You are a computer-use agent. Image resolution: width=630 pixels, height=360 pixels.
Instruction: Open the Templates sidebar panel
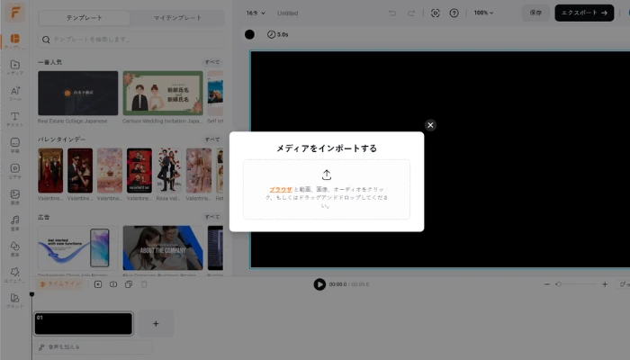coord(15,41)
